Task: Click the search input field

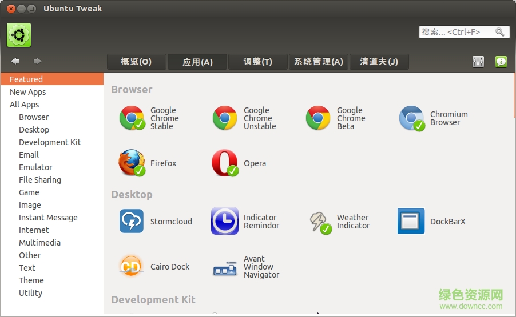Action: (457, 32)
